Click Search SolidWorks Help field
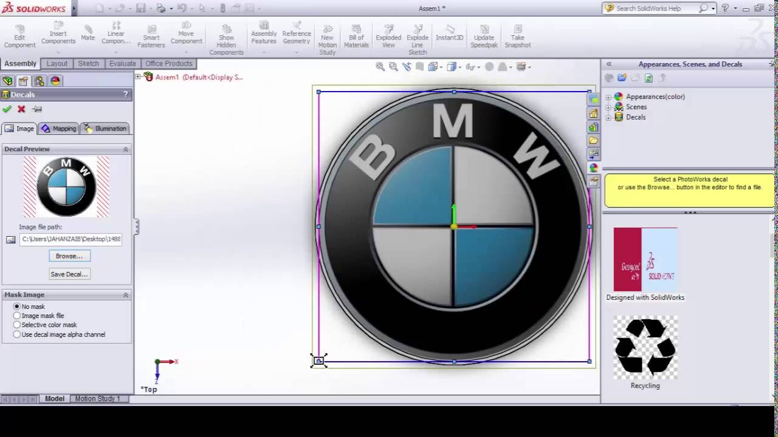The width and height of the screenshot is (778, 437). [655, 8]
